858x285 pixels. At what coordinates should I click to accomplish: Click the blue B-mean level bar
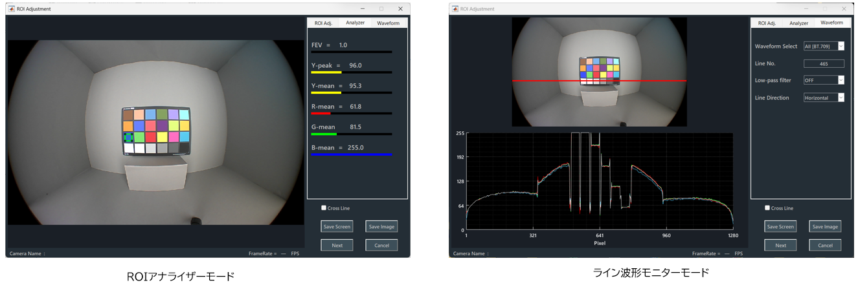pyautogui.click(x=352, y=155)
